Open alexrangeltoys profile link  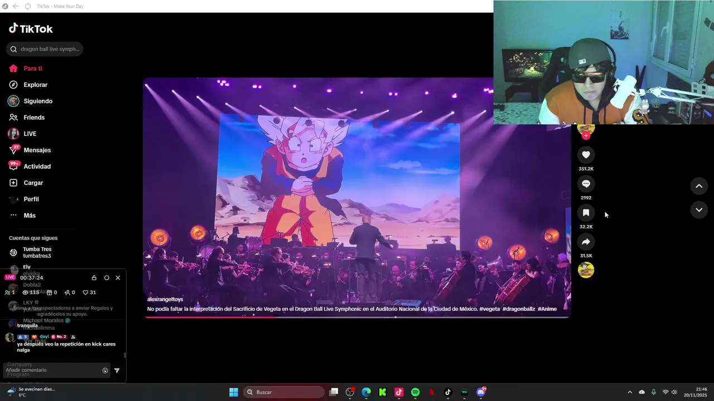(x=165, y=300)
